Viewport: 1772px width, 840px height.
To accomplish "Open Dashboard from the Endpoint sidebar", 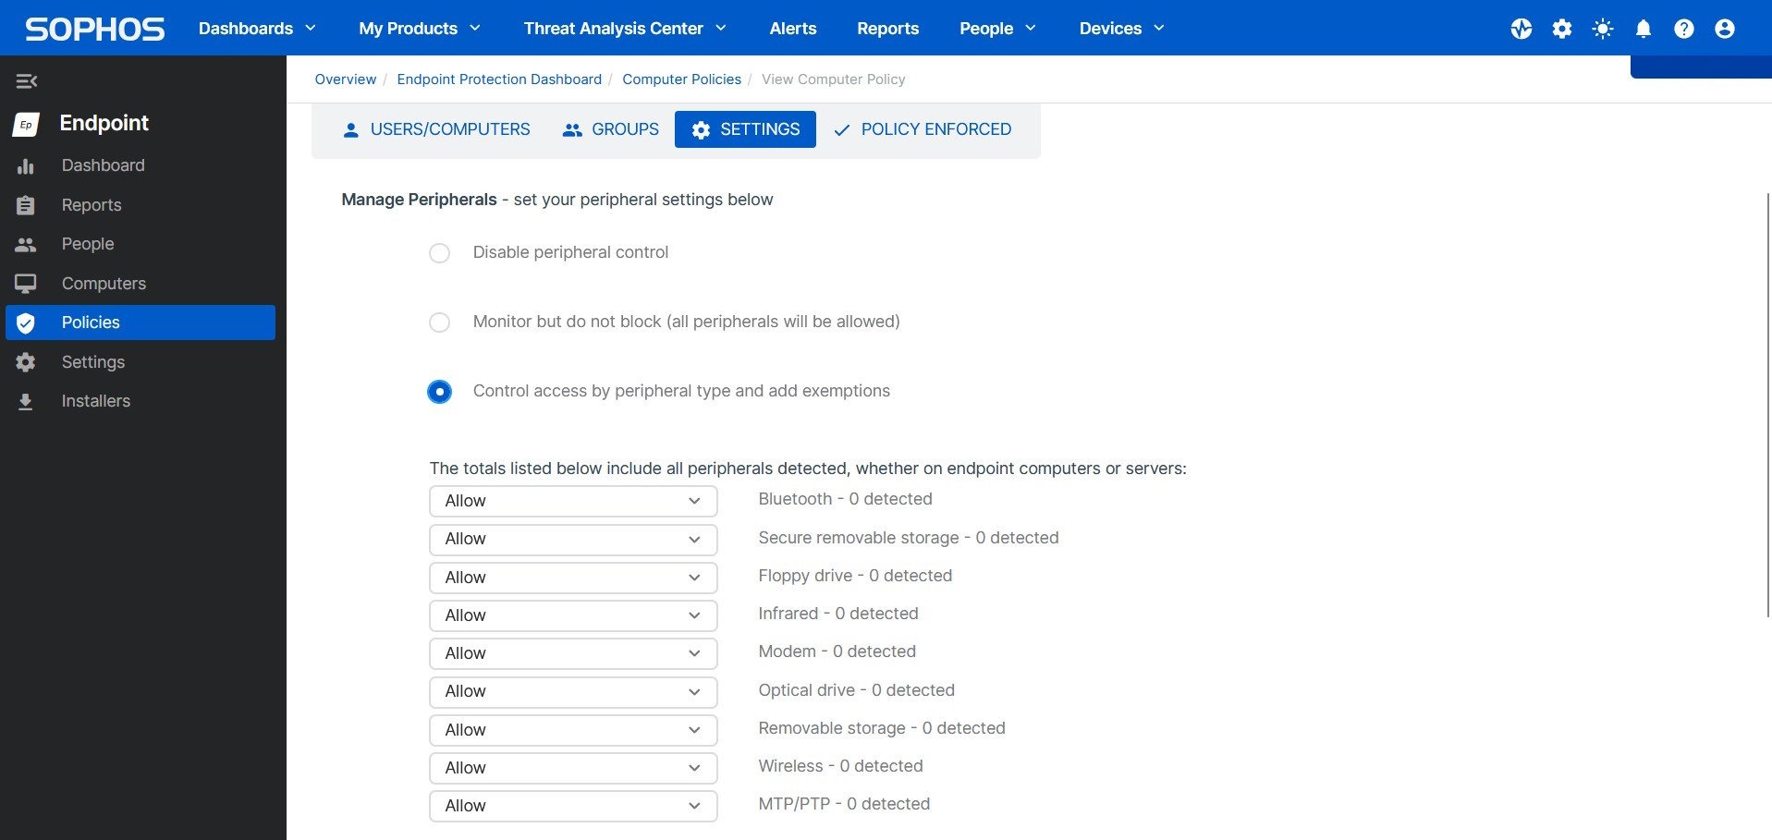I will 102,165.
